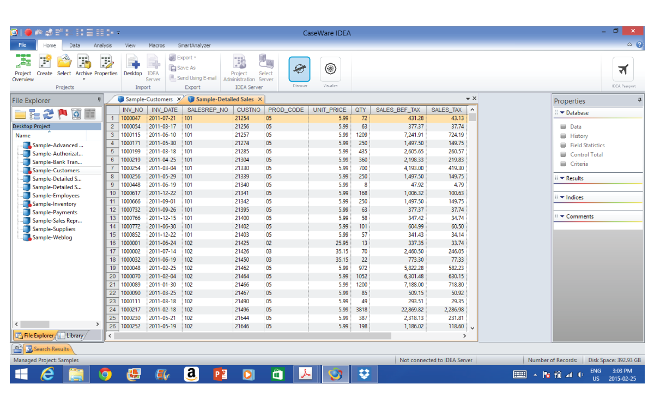Click the red record macro button
654x409 pixels.
28,33
